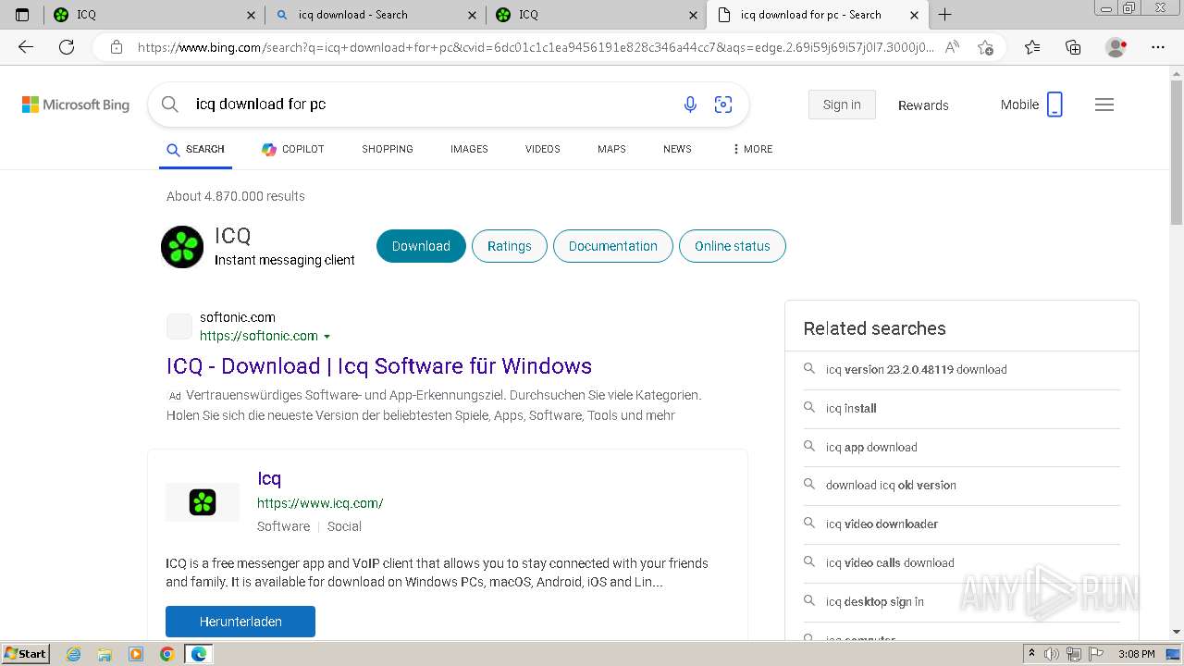
Task: Open the Favorites list icon
Action: [x=1032, y=47]
